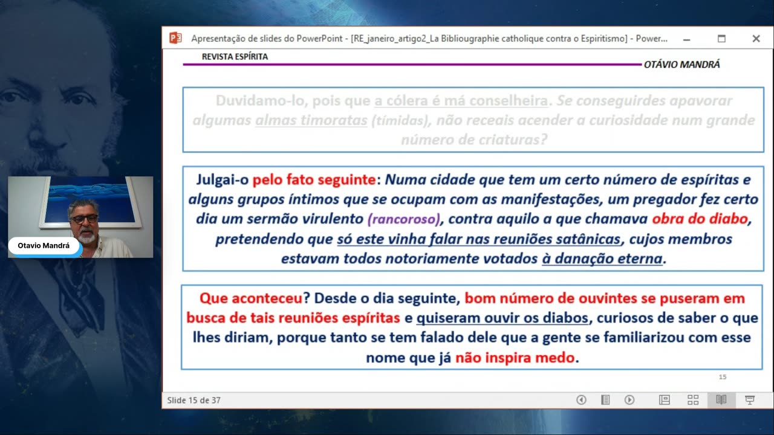
Task: Go to previous slide arrow
Action: (581, 400)
